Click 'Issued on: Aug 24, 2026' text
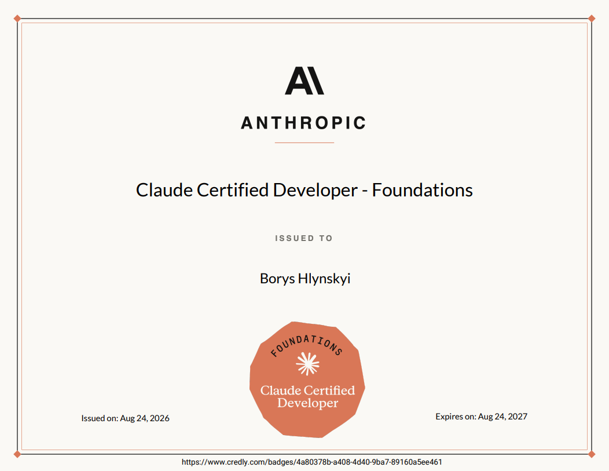Viewport: 609px width, 471px height. 125,418
